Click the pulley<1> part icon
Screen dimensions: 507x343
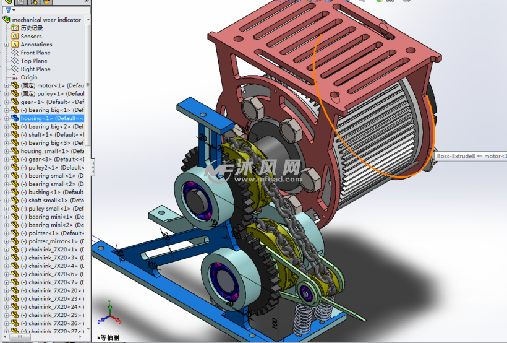15,93
